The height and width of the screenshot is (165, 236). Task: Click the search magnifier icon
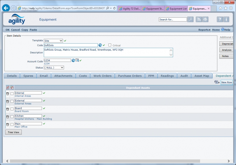click(190, 19)
